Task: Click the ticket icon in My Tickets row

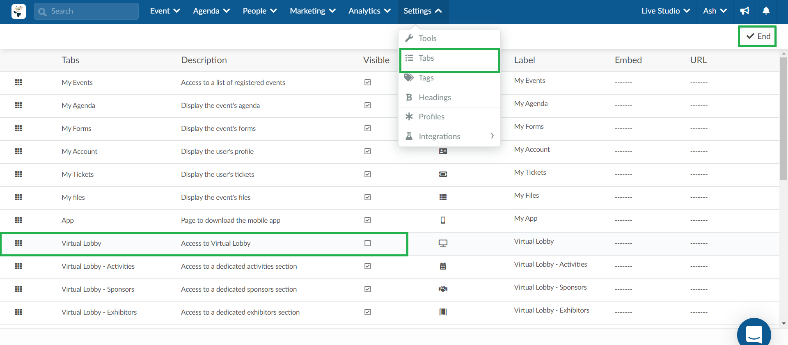Action: coord(443,174)
